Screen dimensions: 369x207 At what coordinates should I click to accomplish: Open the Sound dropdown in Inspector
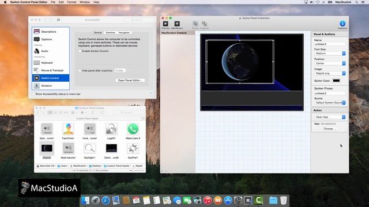coord(330,102)
